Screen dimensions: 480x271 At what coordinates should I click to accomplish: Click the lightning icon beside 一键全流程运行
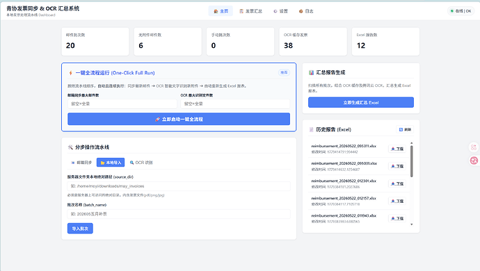[x=71, y=73]
